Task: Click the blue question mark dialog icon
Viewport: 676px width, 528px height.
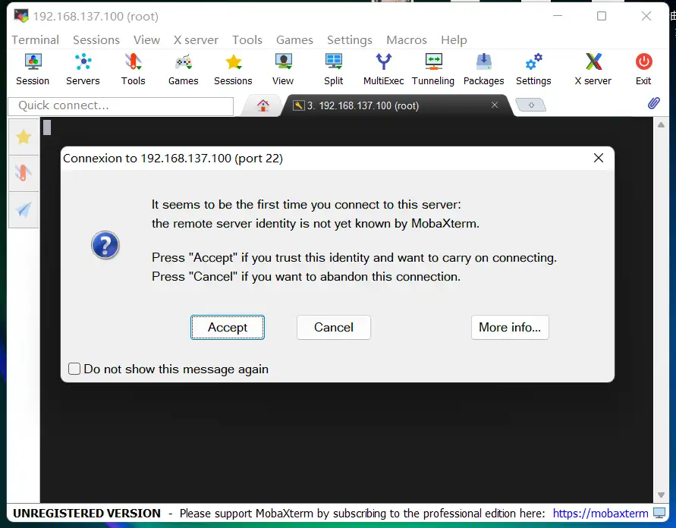Action: tap(105, 245)
